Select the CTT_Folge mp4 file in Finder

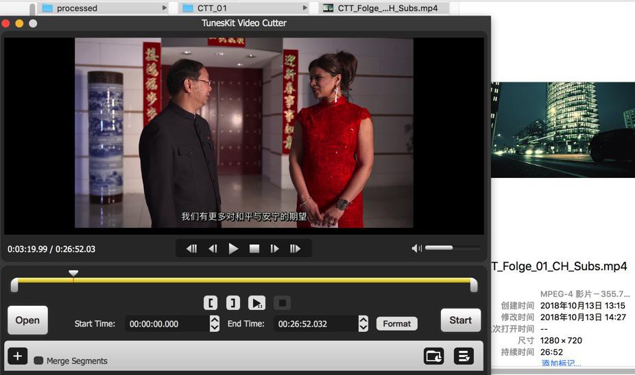click(x=383, y=8)
